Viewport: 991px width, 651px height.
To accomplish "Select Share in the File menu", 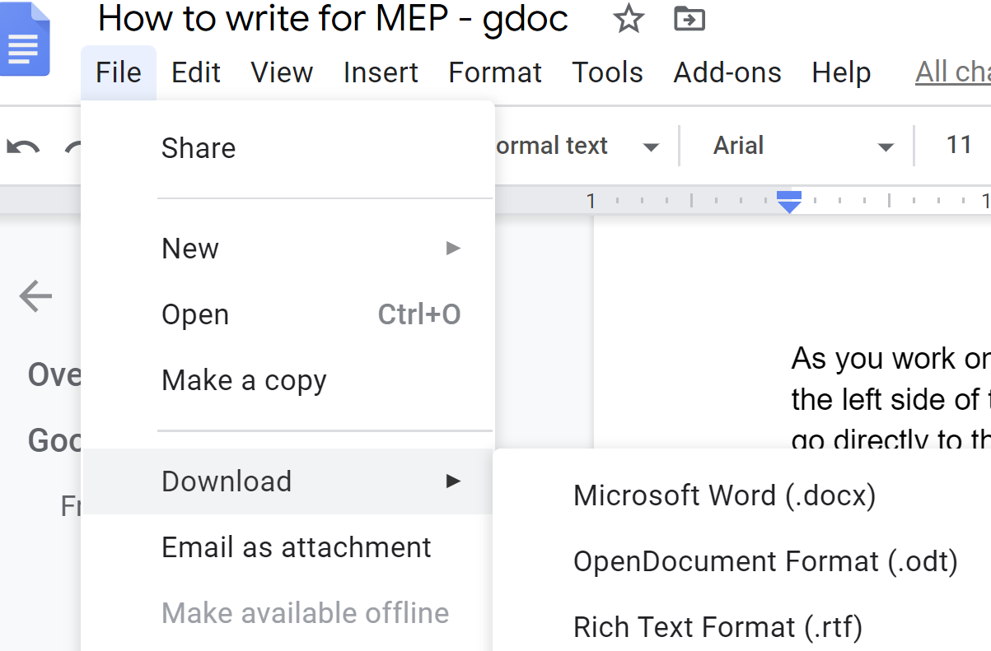I will coord(287,148).
